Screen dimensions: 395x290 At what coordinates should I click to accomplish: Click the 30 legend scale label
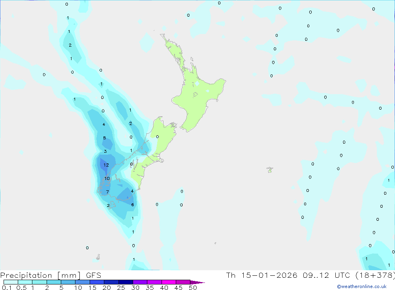(x=135, y=288)
